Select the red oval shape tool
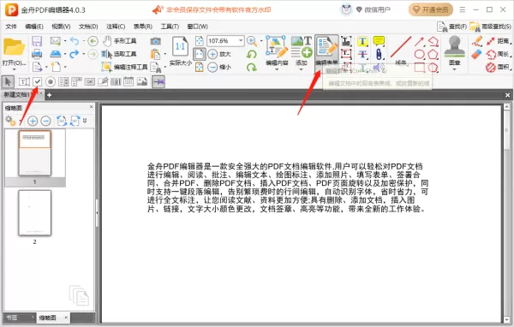The image size is (514, 327). point(419,55)
